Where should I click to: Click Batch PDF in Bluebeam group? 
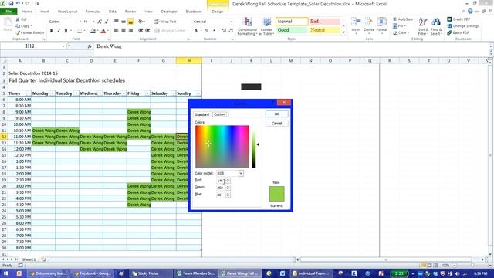[458, 32]
